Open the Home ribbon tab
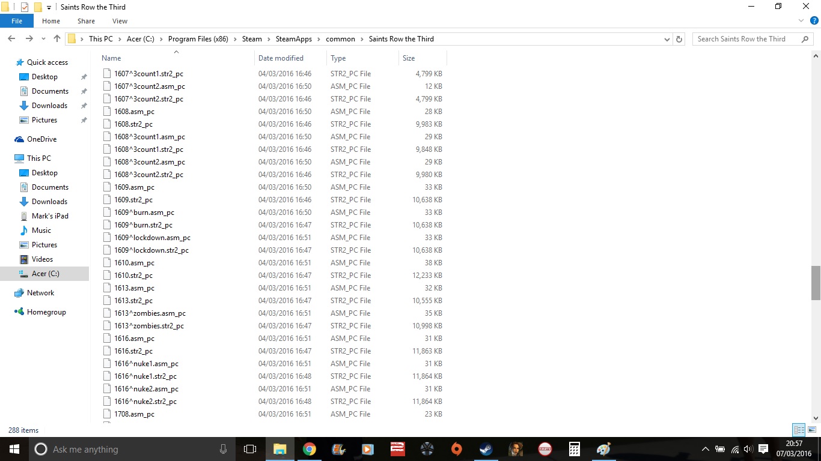 [51, 21]
